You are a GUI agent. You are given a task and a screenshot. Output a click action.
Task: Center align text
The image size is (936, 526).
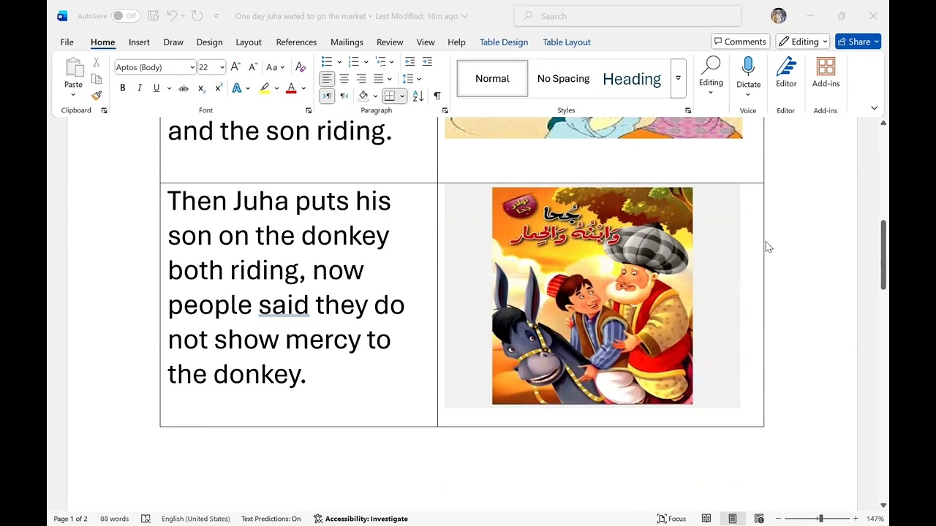pos(344,78)
